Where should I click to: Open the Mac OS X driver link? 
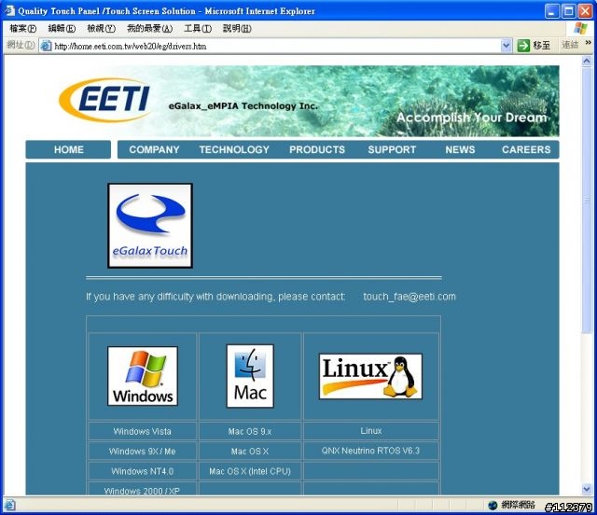(x=250, y=451)
